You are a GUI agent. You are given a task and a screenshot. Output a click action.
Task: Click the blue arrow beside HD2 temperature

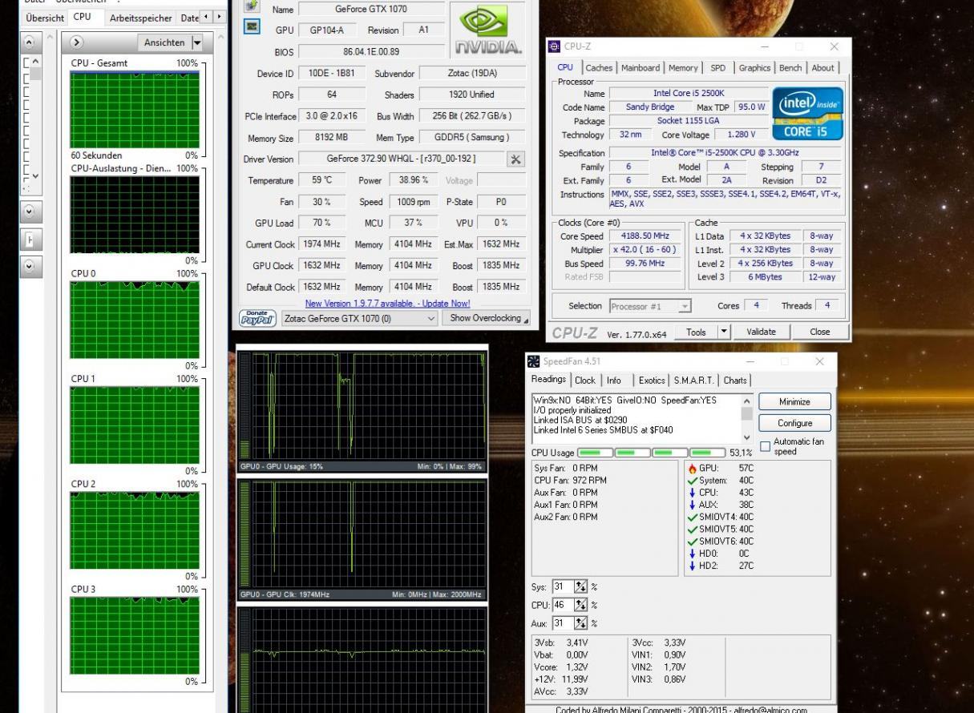[x=693, y=566]
